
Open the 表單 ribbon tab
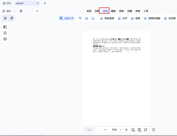click(x=138, y=11)
